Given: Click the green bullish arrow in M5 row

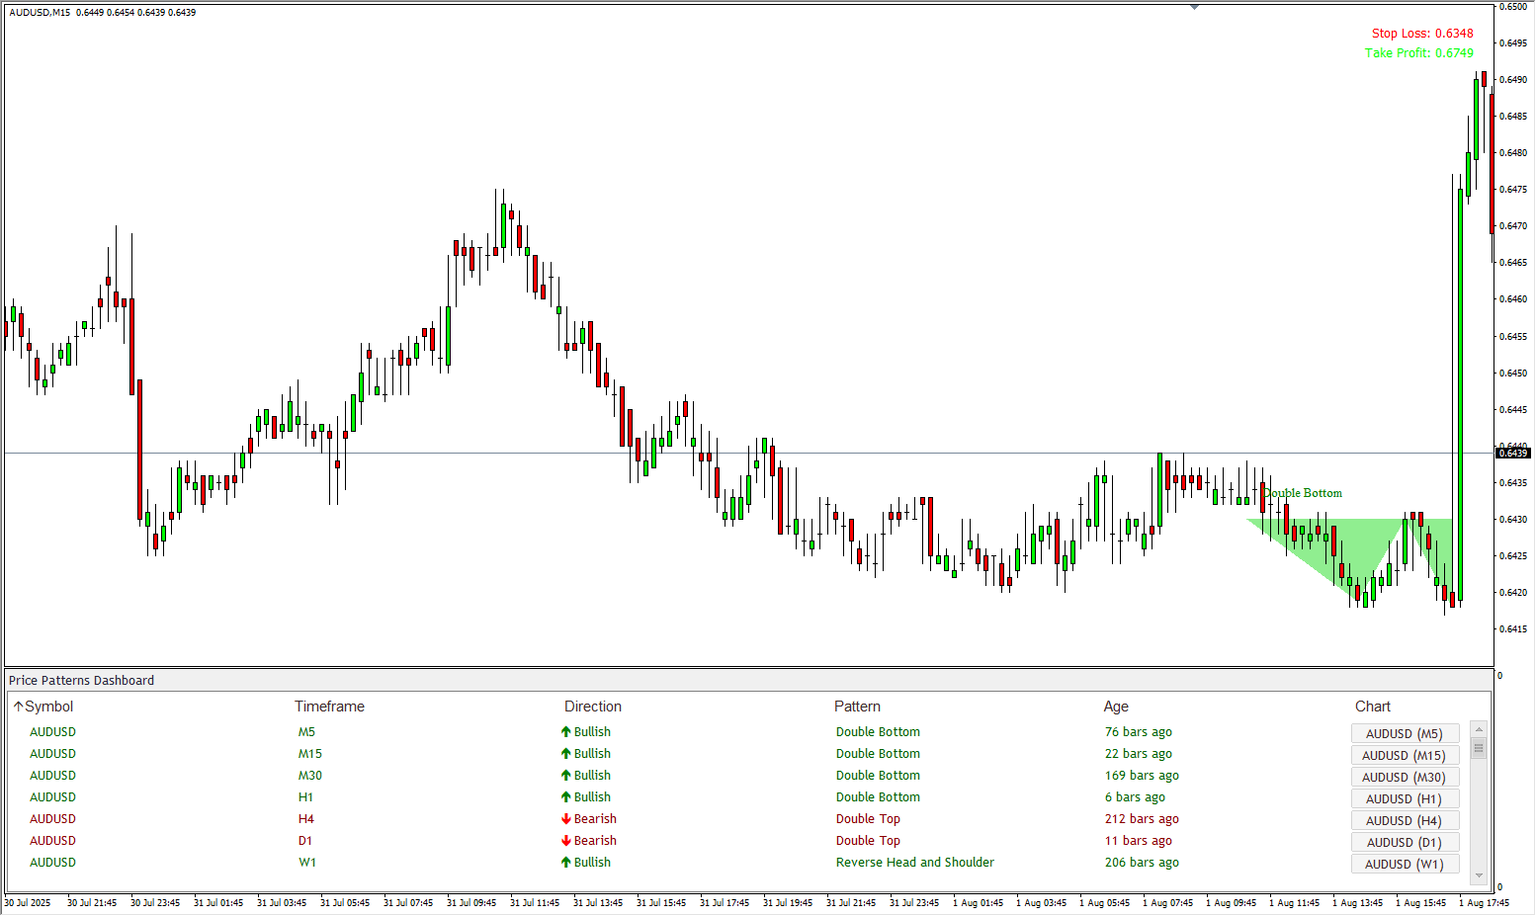Looking at the screenshot, I should pyautogui.click(x=565, y=732).
